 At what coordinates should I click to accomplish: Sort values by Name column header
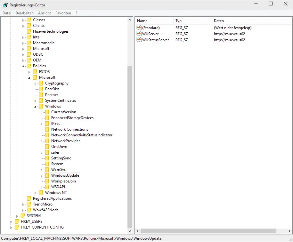(154, 21)
